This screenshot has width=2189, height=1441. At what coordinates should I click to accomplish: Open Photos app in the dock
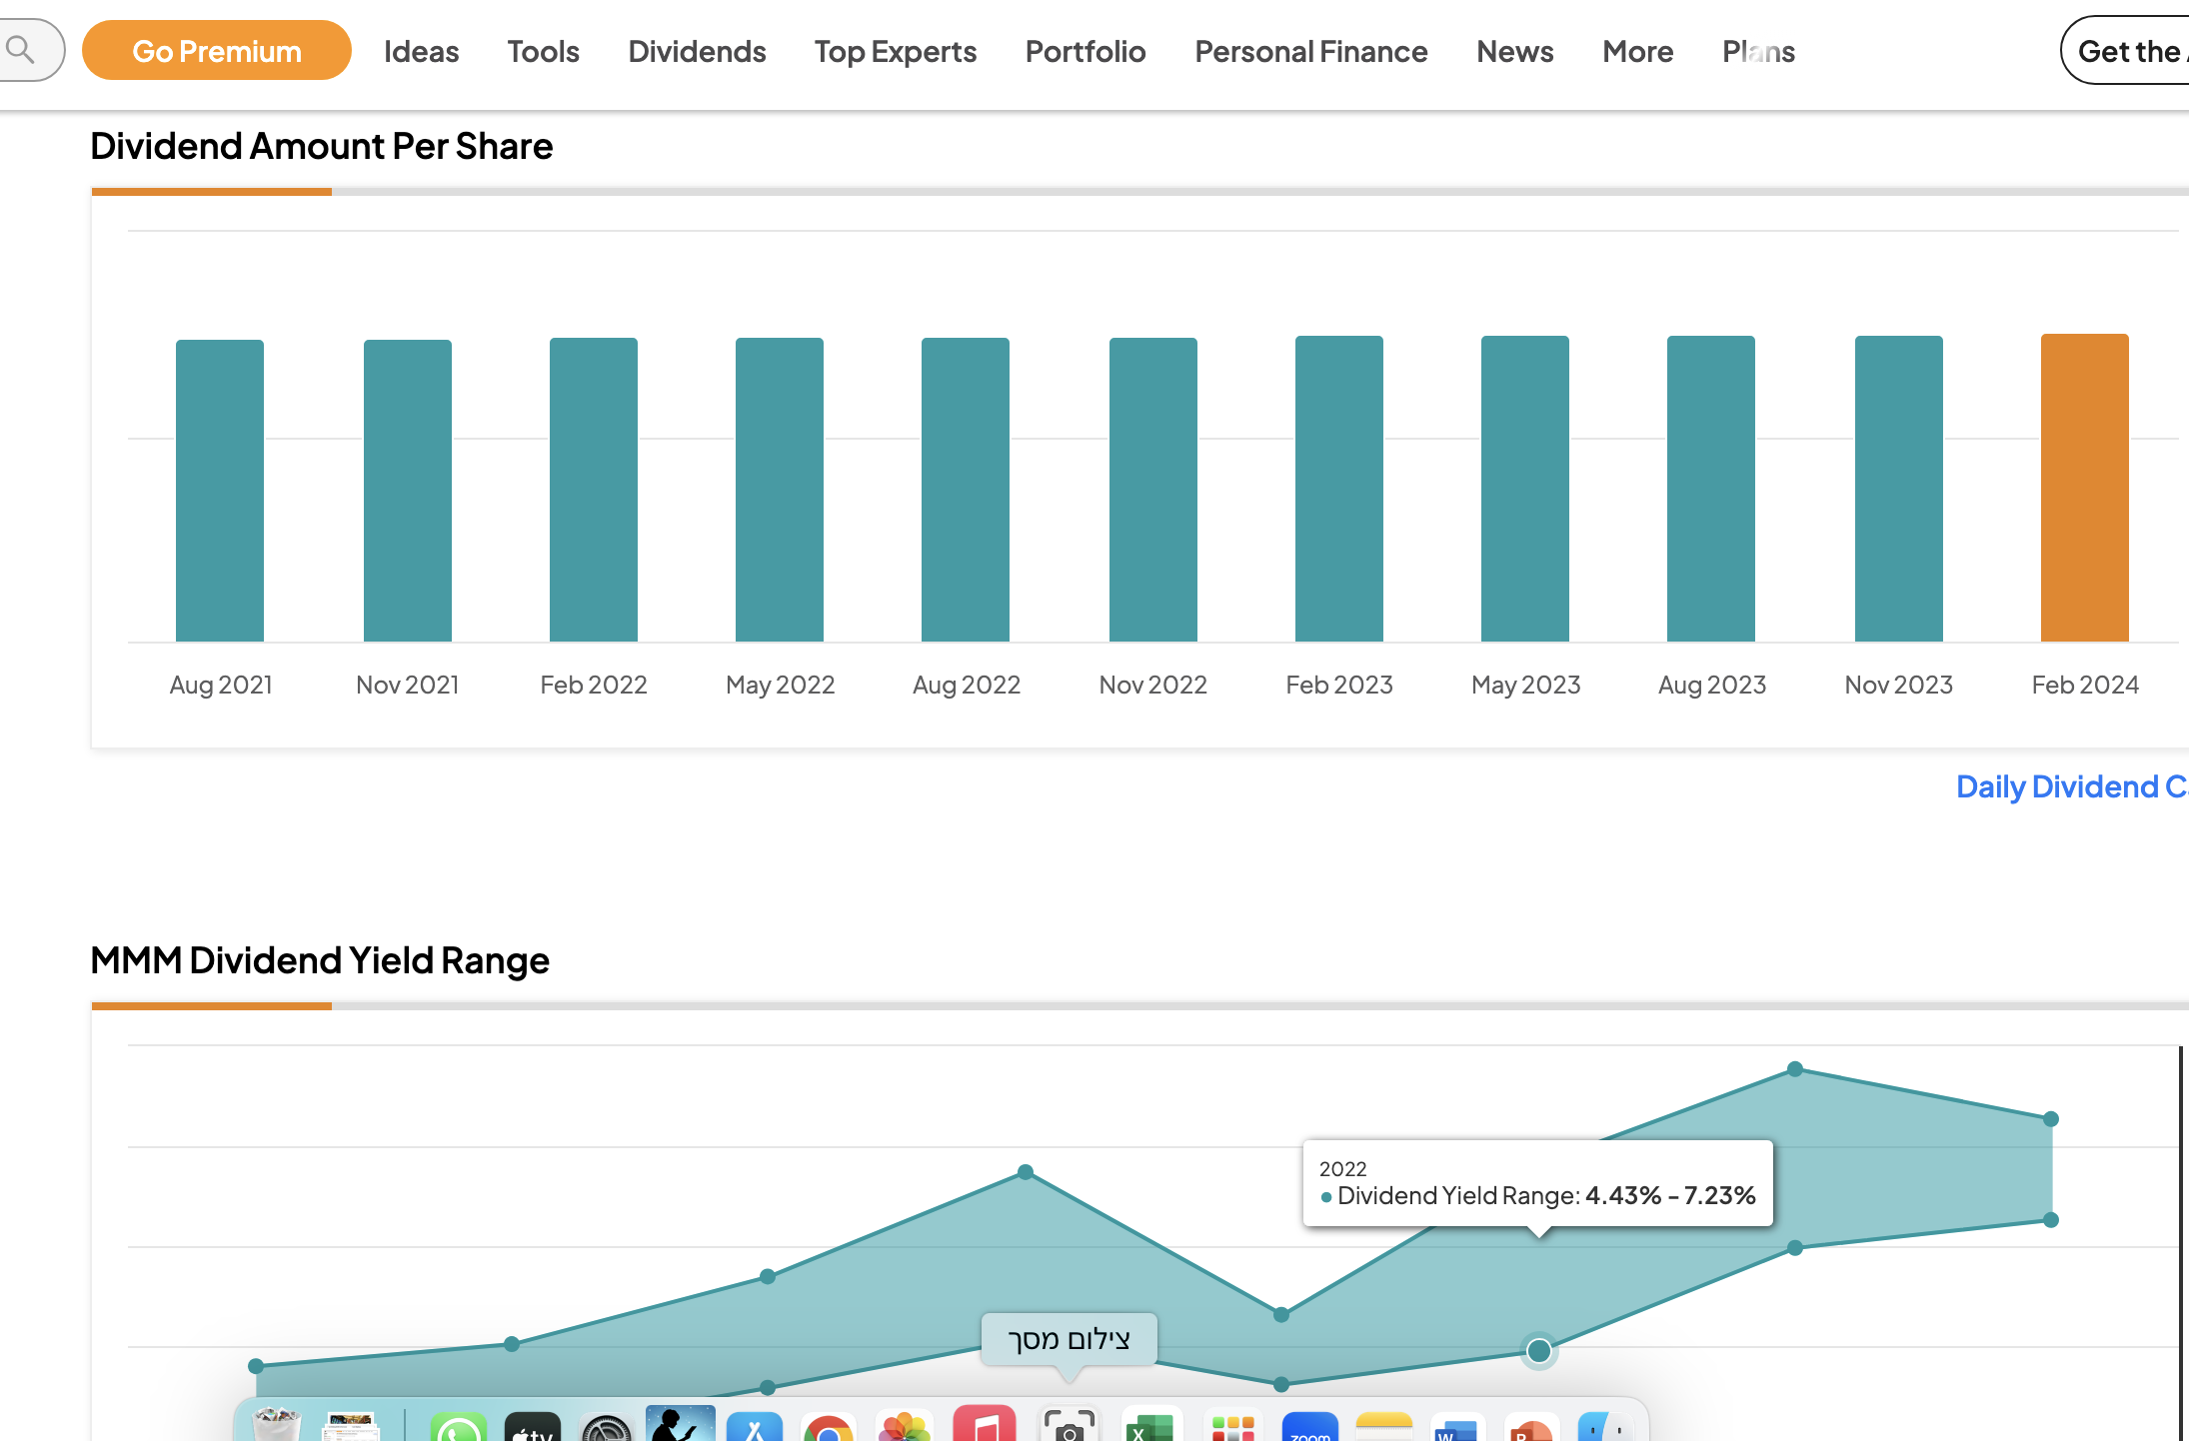click(x=904, y=1427)
